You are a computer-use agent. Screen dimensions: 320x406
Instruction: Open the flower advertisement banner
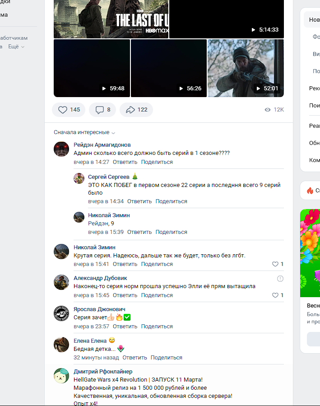click(310, 253)
